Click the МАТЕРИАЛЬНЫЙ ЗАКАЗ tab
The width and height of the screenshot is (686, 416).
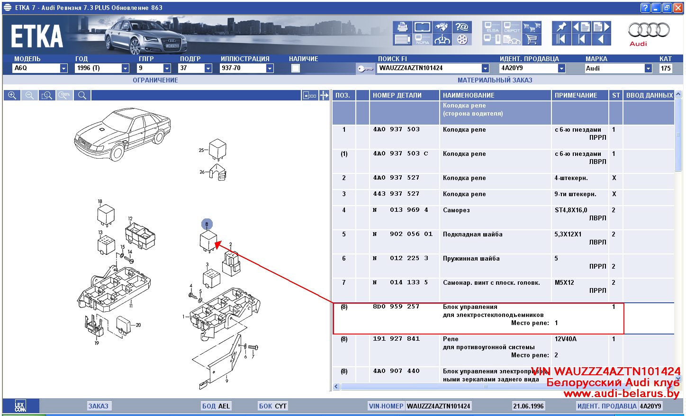coord(495,80)
